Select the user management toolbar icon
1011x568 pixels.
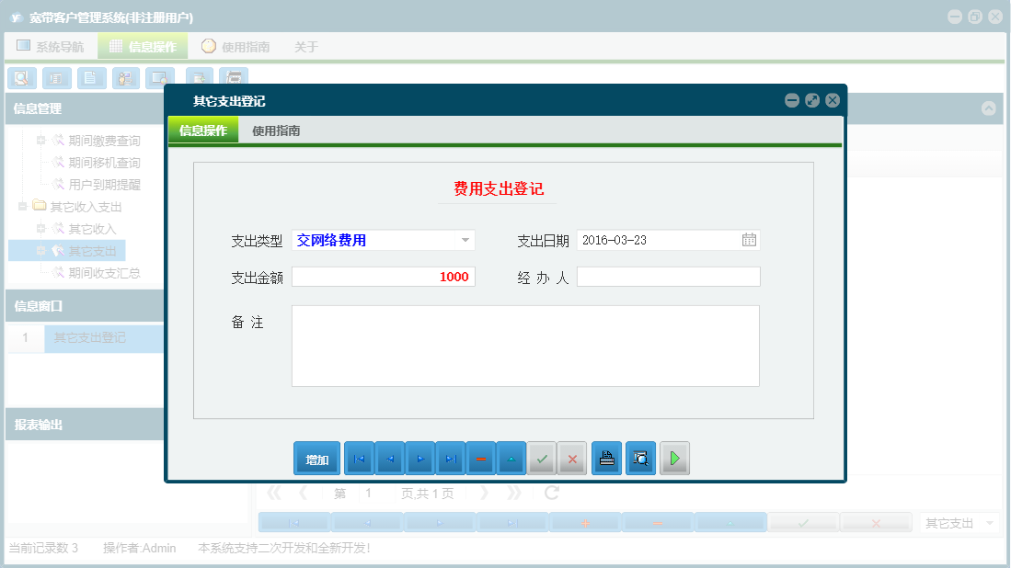tap(126, 78)
